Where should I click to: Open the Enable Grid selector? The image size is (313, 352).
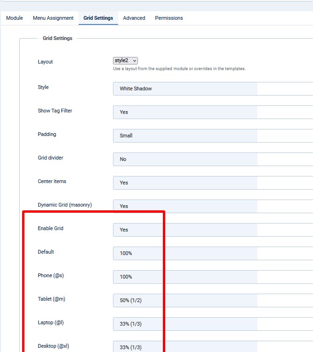[213, 230]
